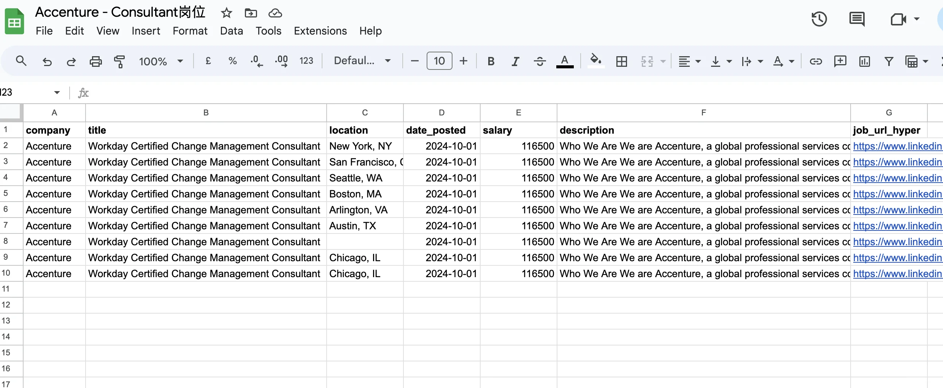
Task: Open the Tools menu
Action: coord(268,31)
